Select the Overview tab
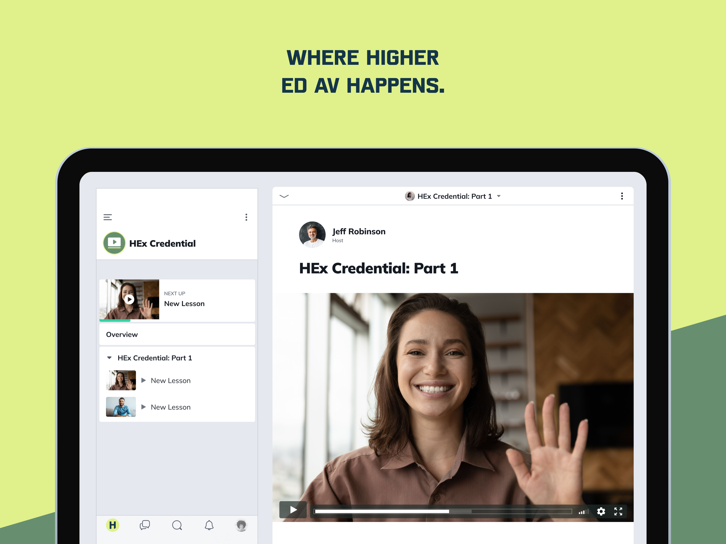726x544 pixels. (x=177, y=334)
